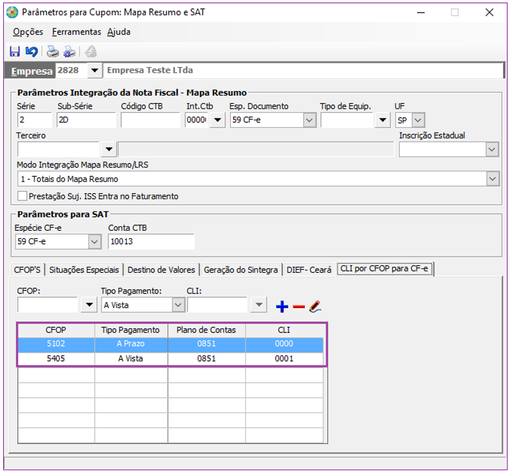Switch to Situações Especiais tab

(x=84, y=270)
